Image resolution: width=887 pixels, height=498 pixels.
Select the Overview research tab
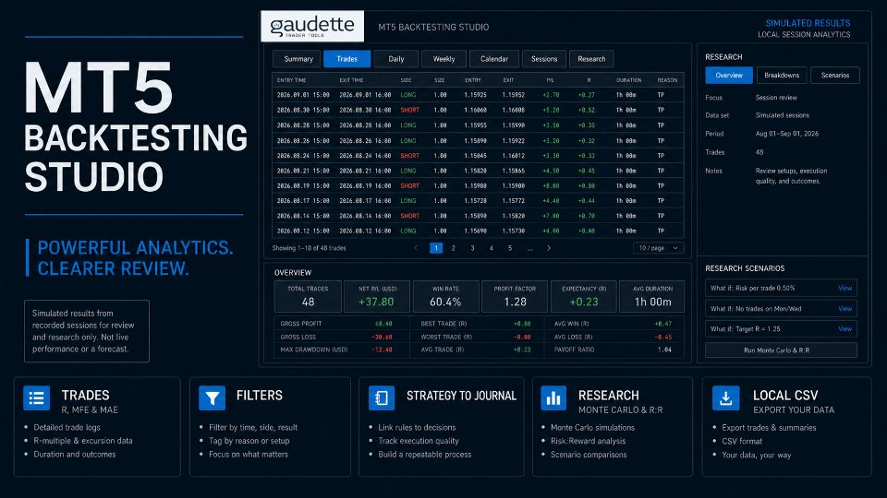click(729, 75)
